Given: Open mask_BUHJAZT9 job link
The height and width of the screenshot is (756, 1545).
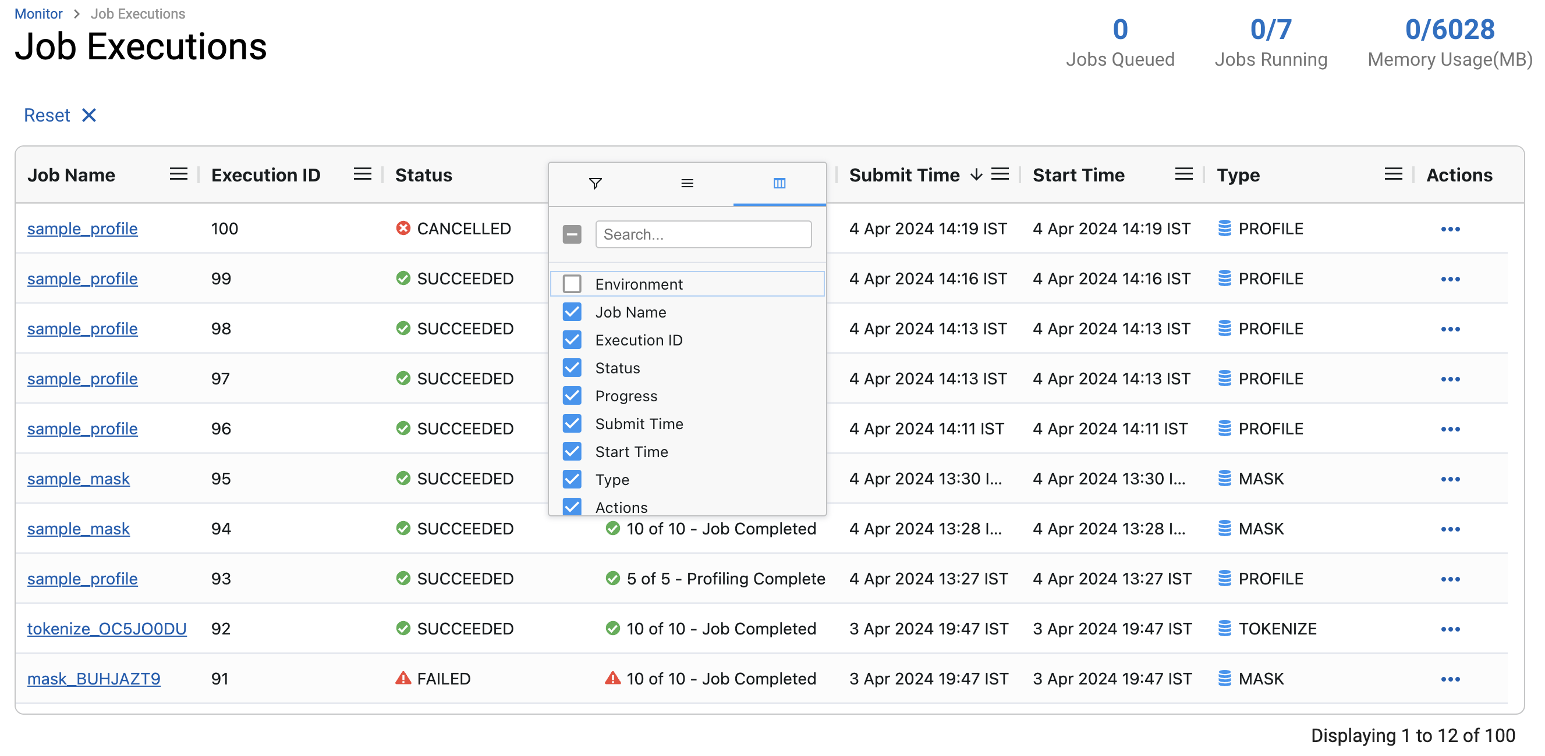Looking at the screenshot, I should pos(94,679).
